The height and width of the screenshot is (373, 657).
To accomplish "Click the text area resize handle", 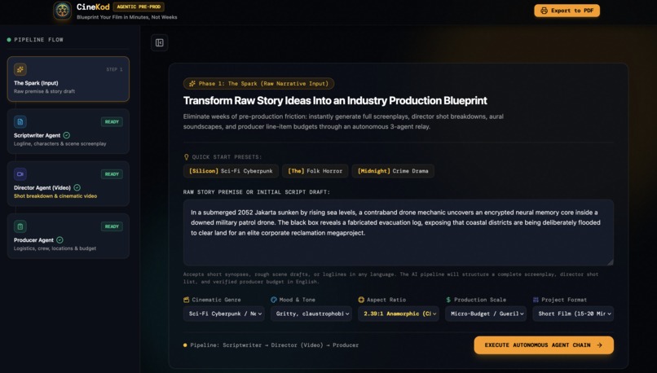I will click(610, 262).
